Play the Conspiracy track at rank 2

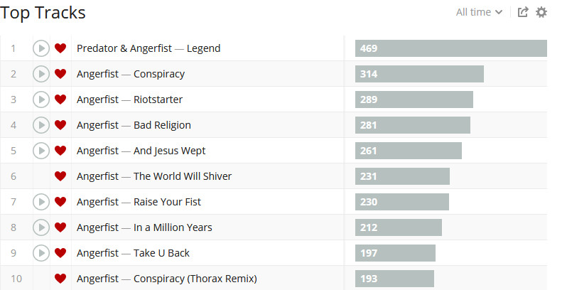coord(41,74)
